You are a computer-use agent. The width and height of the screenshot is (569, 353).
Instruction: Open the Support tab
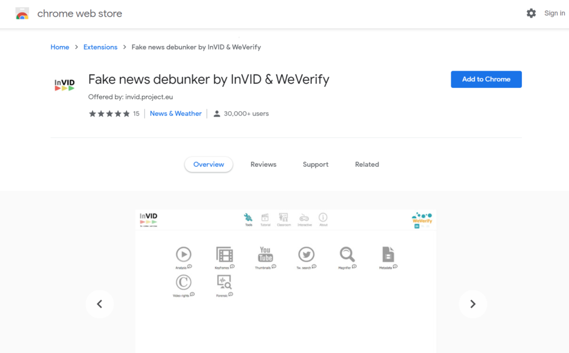tap(315, 164)
